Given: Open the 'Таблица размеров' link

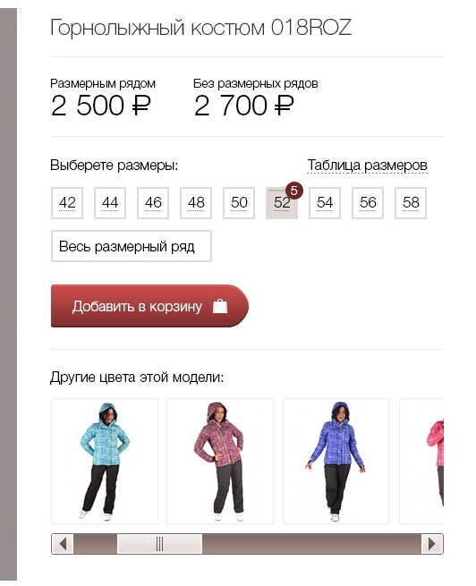Looking at the screenshot, I should coord(367,166).
